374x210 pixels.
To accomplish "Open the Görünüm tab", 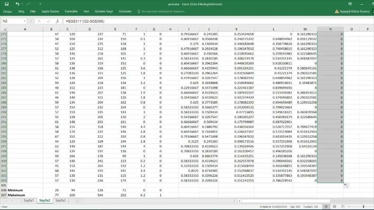I will point(125,11).
